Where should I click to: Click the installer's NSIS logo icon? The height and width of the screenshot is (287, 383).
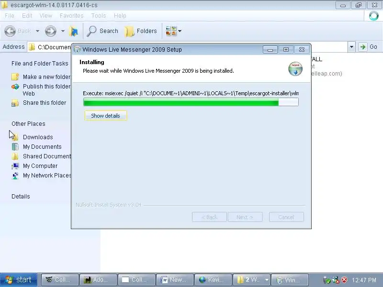tap(295, 69)
